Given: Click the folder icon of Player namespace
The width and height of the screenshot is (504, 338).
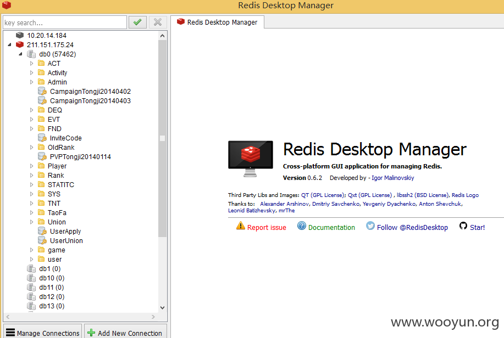Looking at the screenshot, I should pos(41,166).
